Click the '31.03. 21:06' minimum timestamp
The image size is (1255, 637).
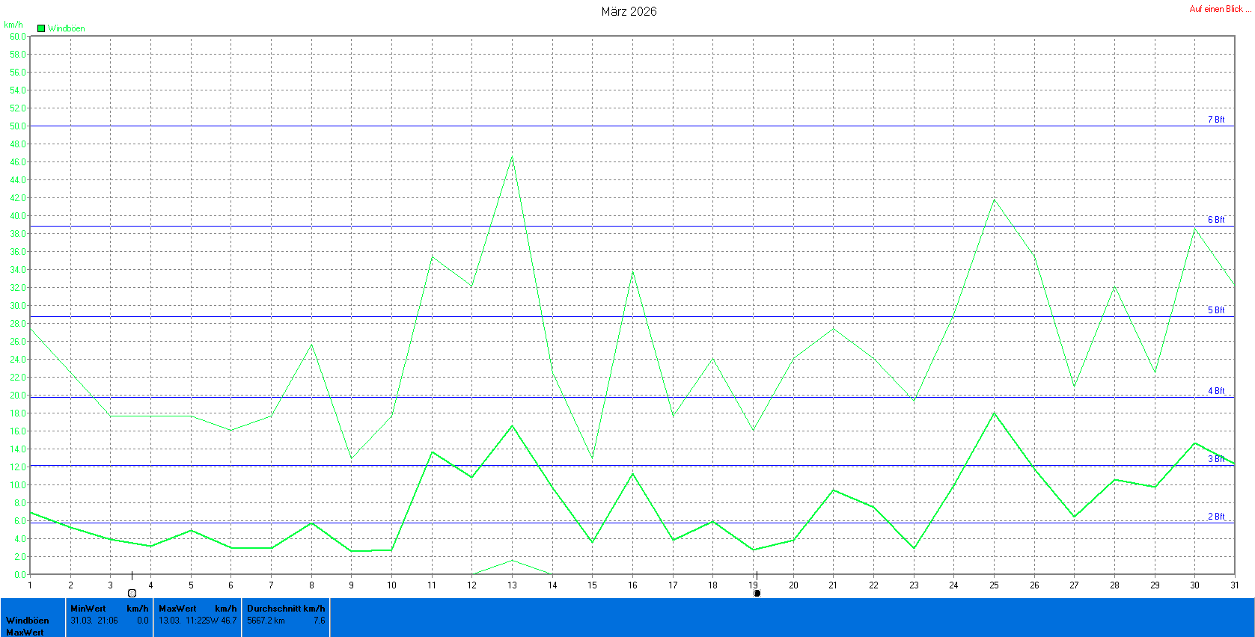[94, 621]
